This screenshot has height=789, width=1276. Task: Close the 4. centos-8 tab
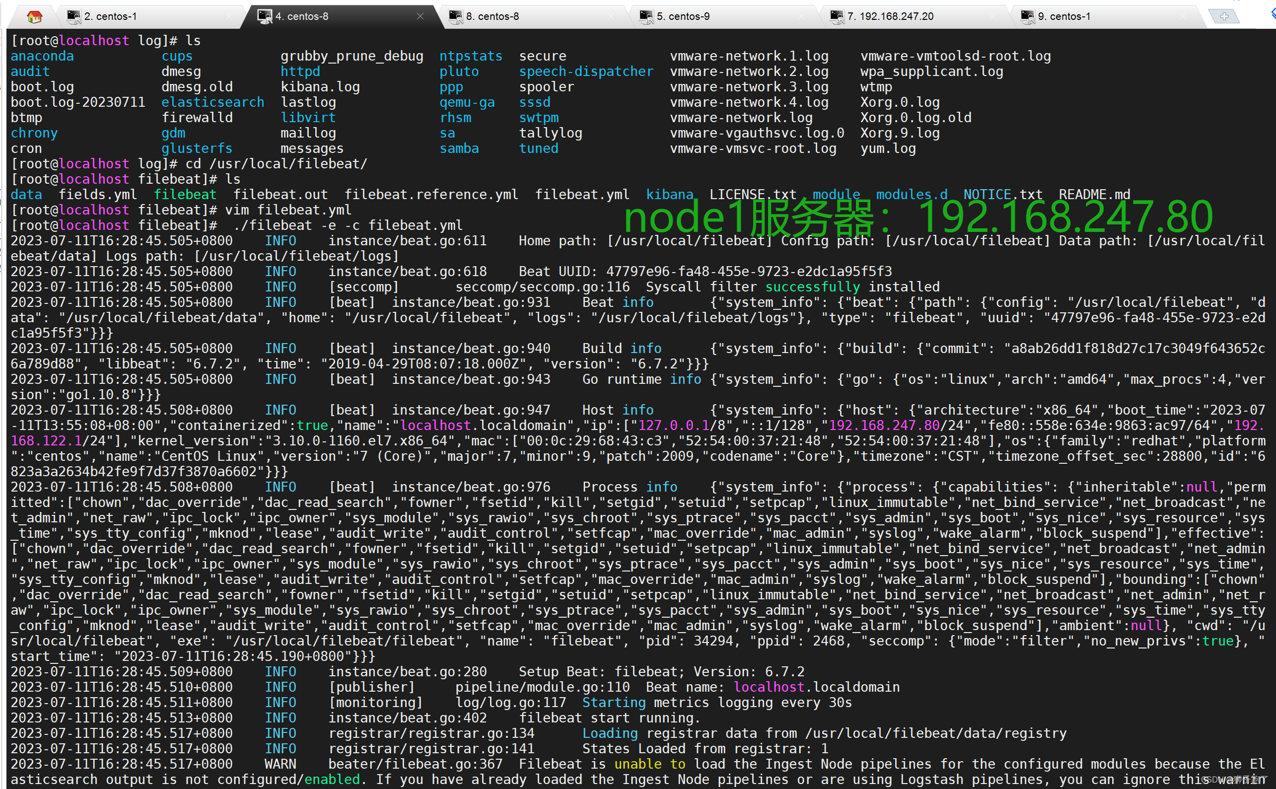click(421, 17)
